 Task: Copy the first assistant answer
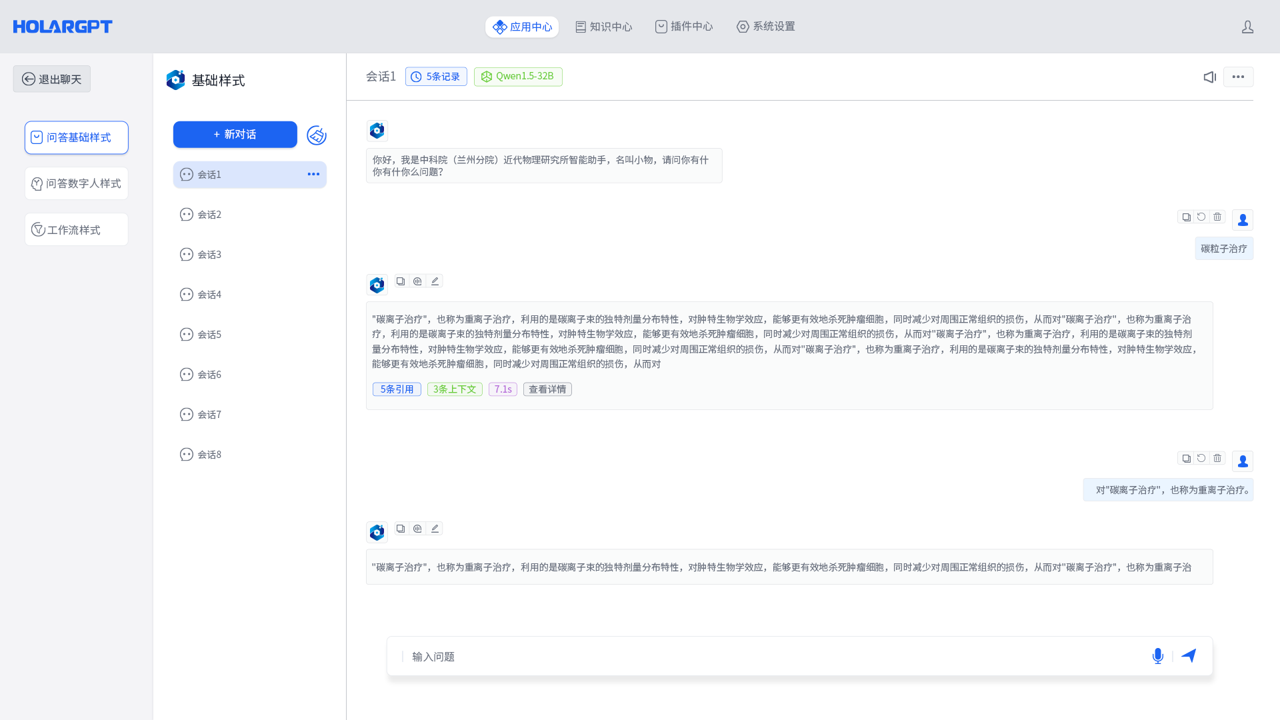coord(401,281)
